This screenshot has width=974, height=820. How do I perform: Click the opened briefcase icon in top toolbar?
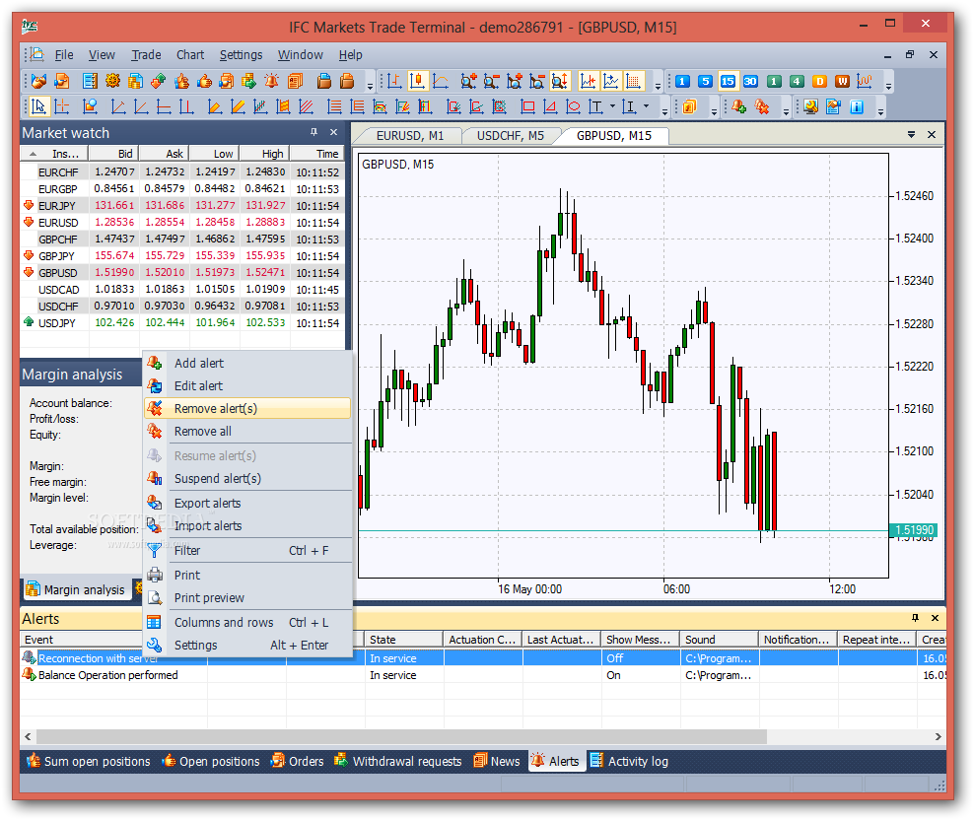pos(324,82)
